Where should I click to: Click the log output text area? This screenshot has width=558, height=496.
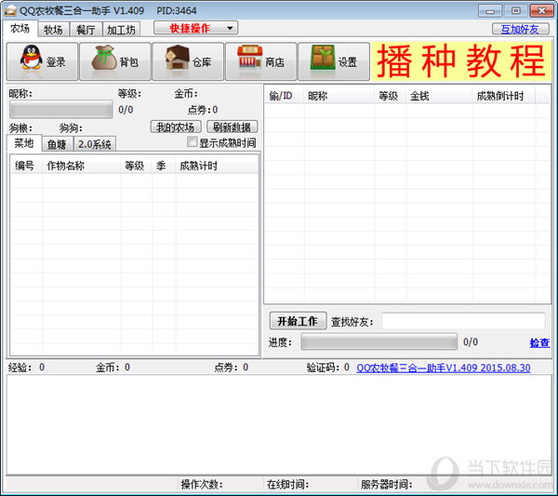tap(279, 424)
